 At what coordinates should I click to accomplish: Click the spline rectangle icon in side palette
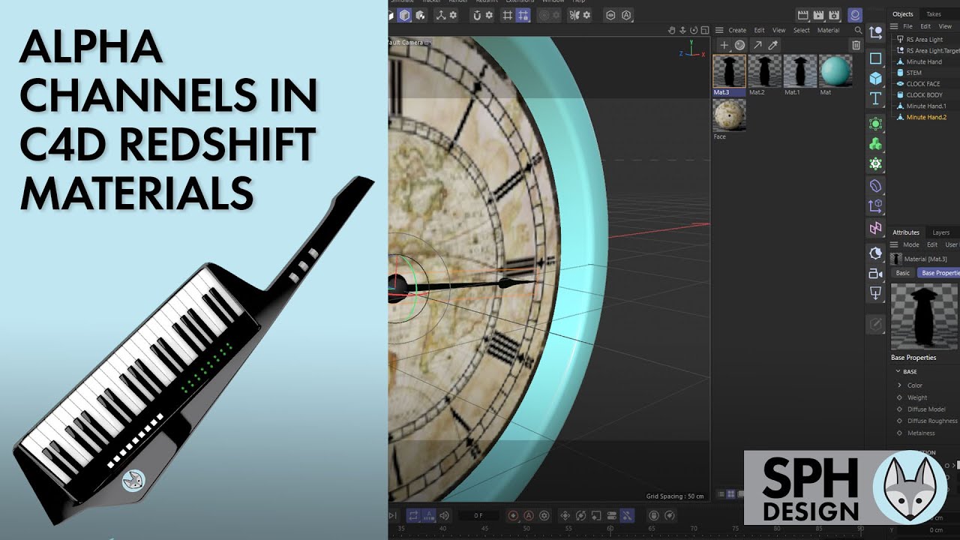(875, 58)
